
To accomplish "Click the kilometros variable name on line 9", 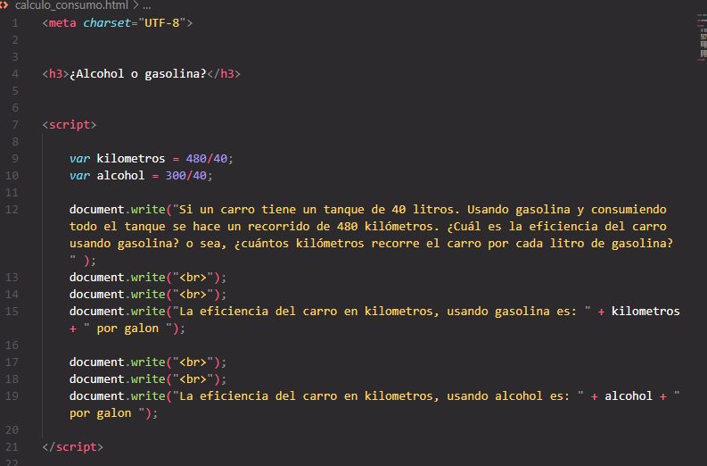I will click(x=131, y=159).
